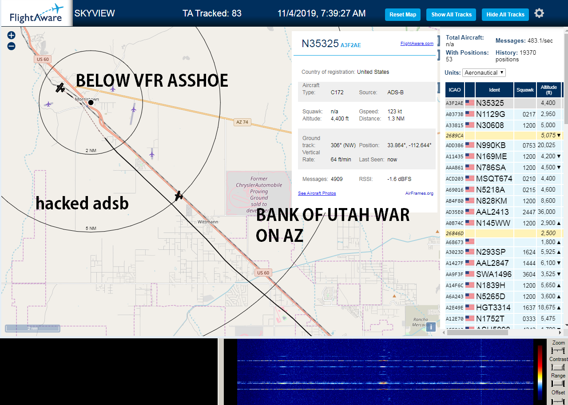Click US flag in the AAL2413 row

470,212
